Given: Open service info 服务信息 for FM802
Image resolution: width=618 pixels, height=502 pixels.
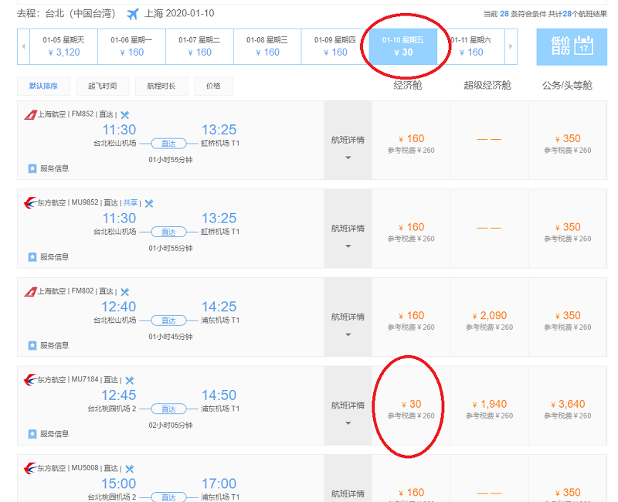Looking at the screenshot, I should point(49,345).
